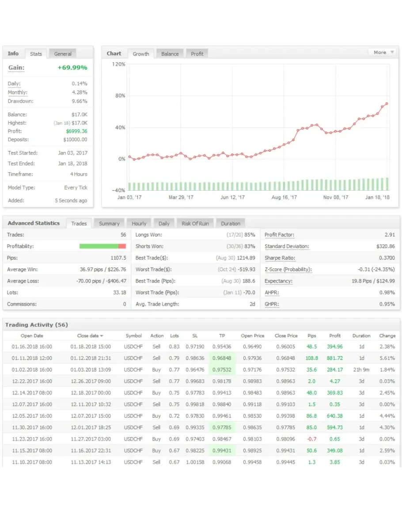
Task: Open the More dropdown in the chart panel
Action: tap(383, 52)
